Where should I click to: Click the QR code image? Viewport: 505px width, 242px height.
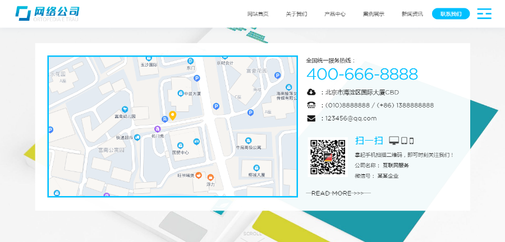pyautogui.click(x=328, y=157)
